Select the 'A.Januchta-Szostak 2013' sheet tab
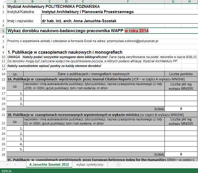This screenshot has height=173, width=198. pyautogui.click(x=49, y=164)
